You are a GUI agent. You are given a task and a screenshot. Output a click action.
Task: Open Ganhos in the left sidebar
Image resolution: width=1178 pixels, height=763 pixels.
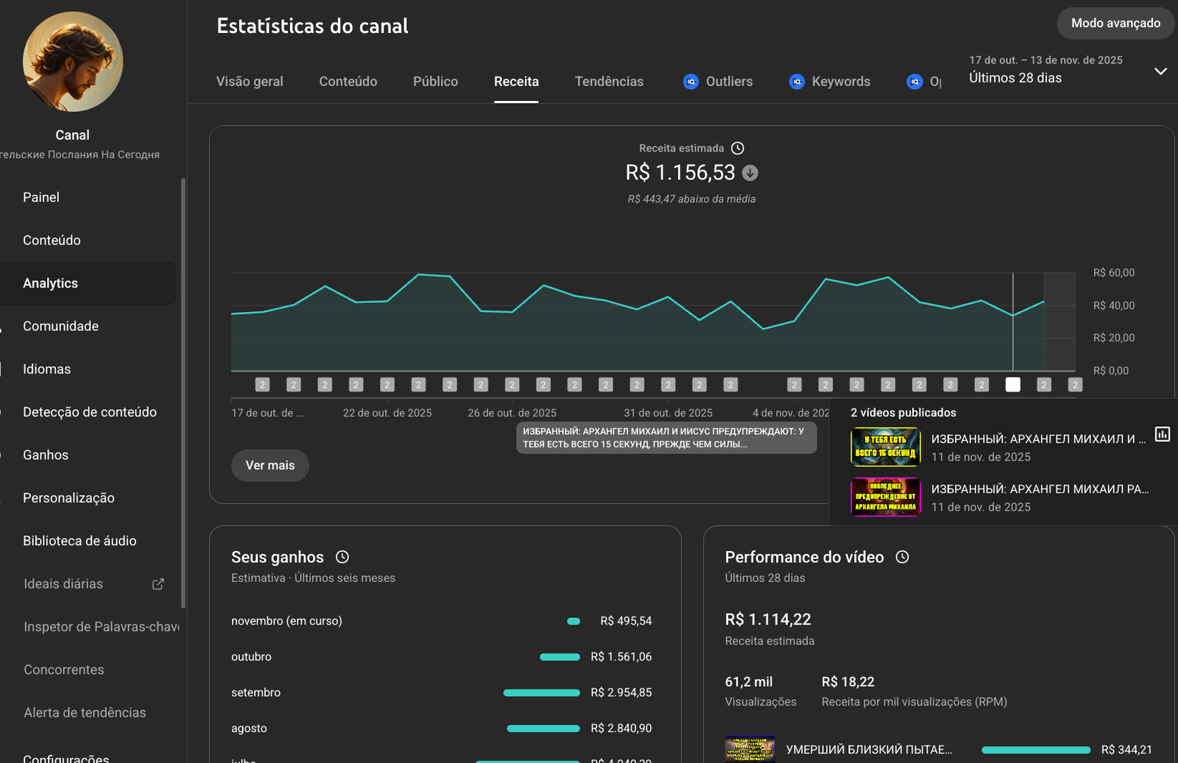pos(46,455)
